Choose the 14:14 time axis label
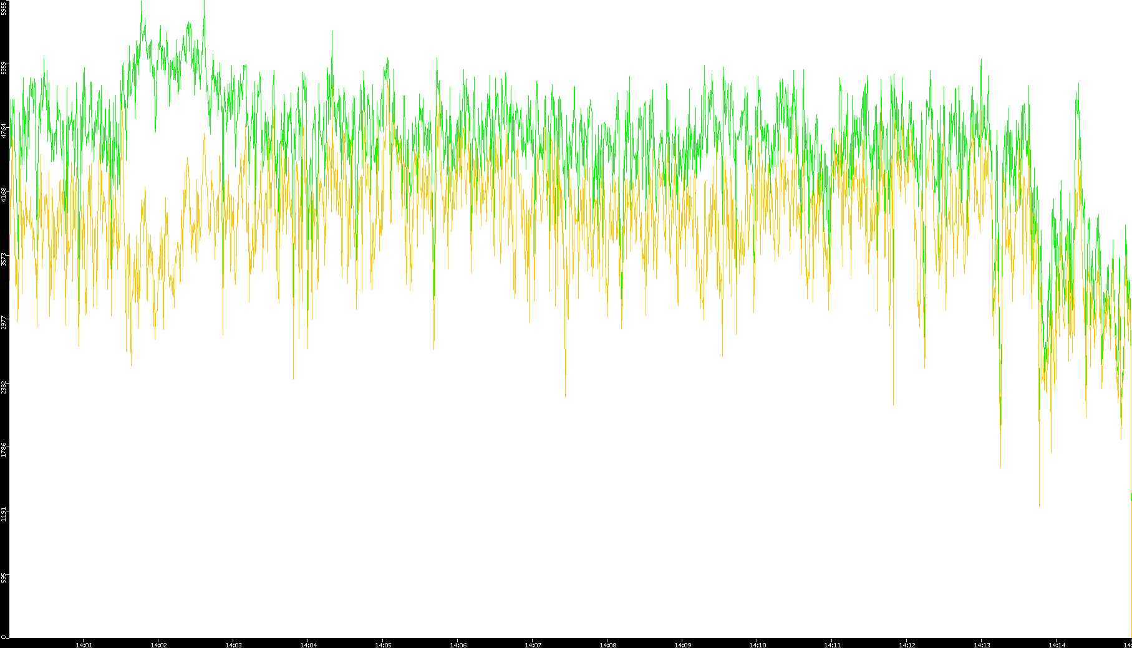 point(1057,644)
